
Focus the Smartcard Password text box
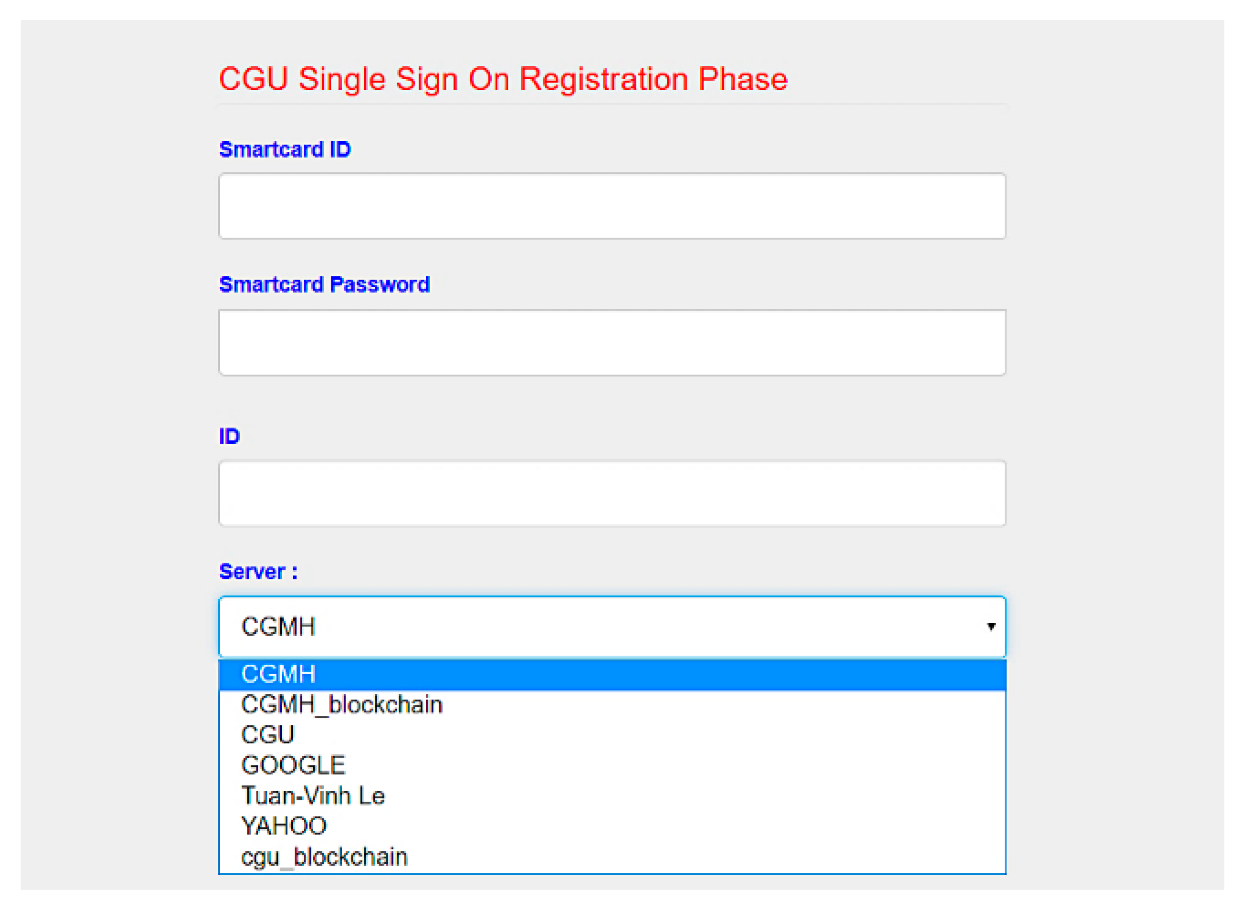click(611, 343)
